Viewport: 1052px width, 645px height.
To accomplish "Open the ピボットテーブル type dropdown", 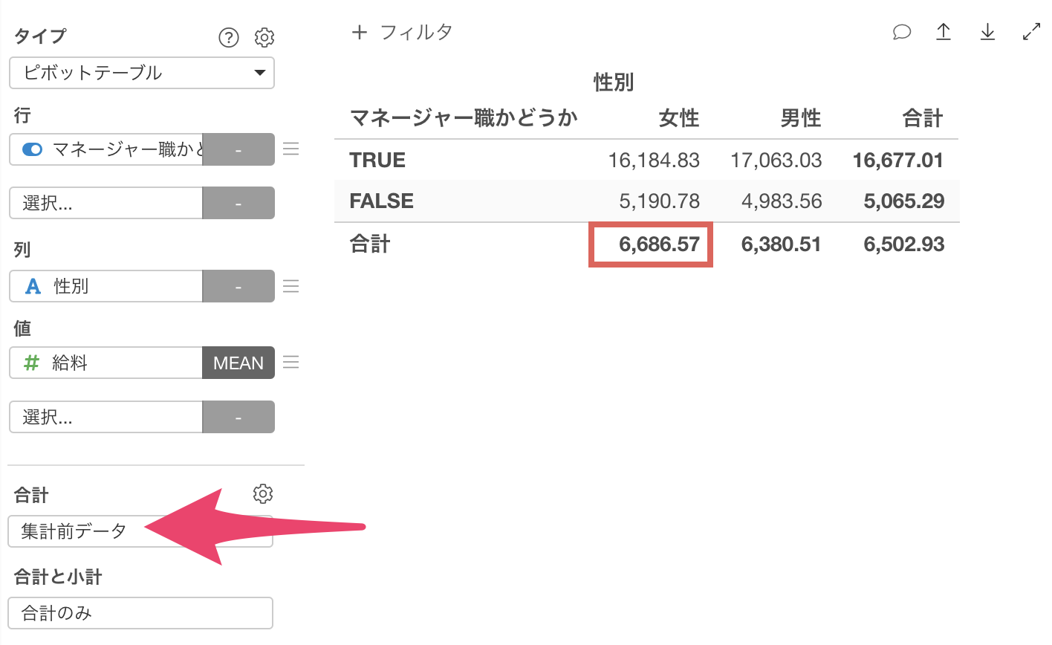I will click(x=142, y=73).
